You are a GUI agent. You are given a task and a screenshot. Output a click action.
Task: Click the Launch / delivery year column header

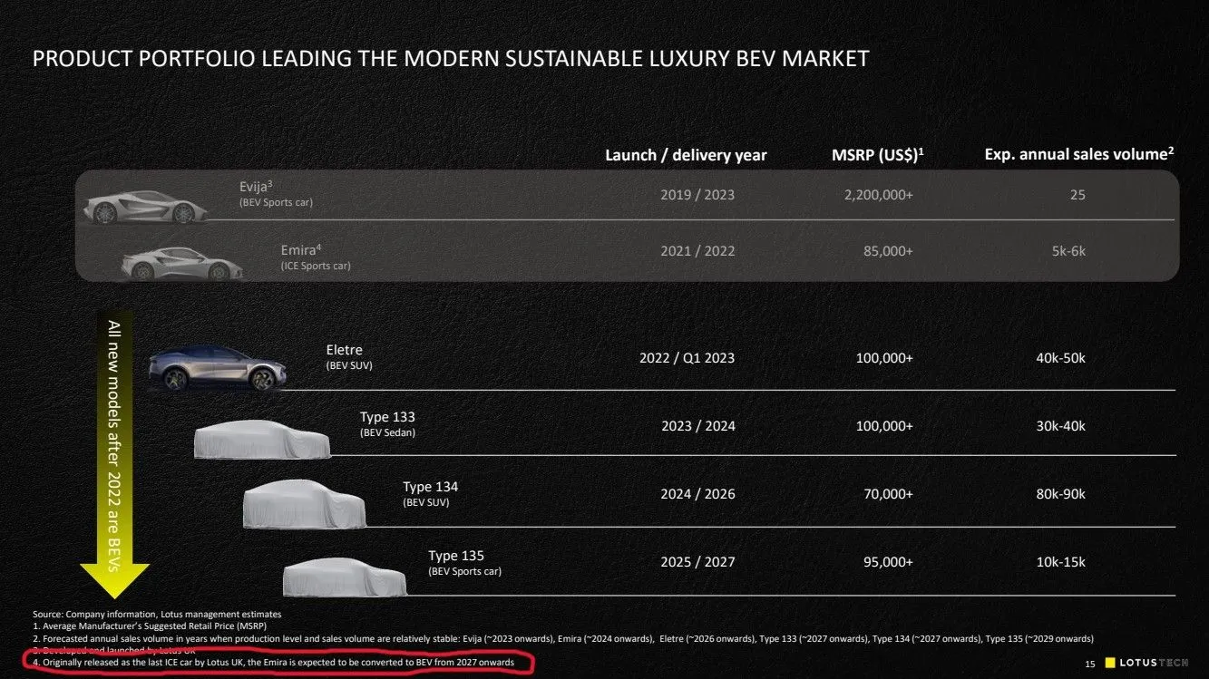pos(686,155)
